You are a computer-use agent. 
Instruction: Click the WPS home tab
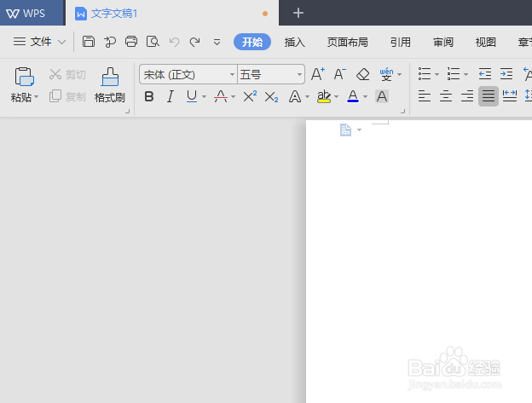coord(32,13)
